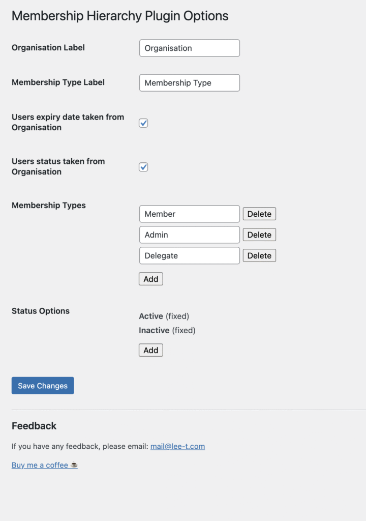Click the Users status taken from Organisation label
Image resolution: width=366 pixels, height=521 pixels.
(x=58, y=166)
